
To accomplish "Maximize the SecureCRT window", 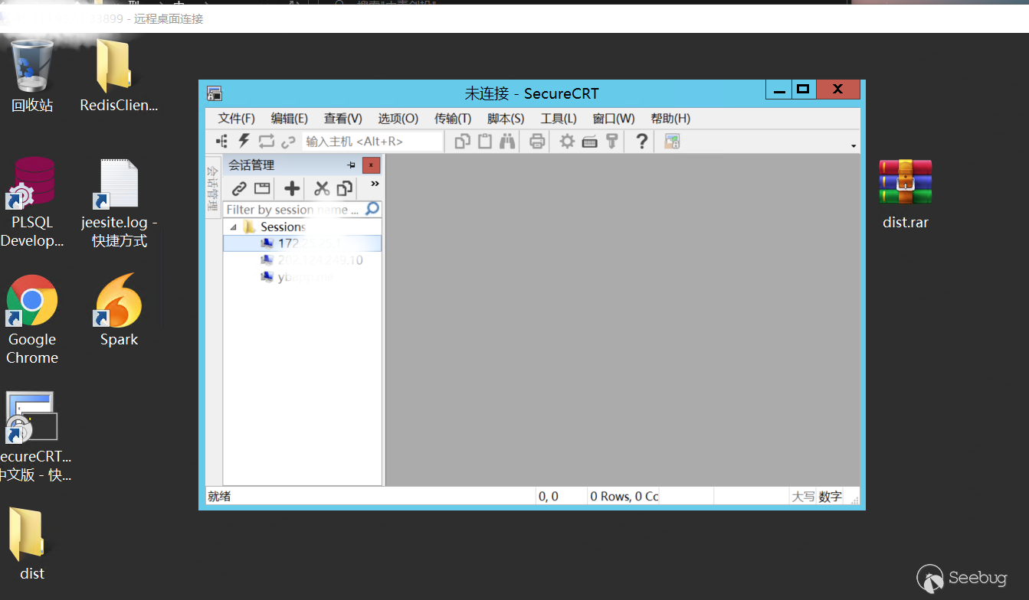I will 803,90.
